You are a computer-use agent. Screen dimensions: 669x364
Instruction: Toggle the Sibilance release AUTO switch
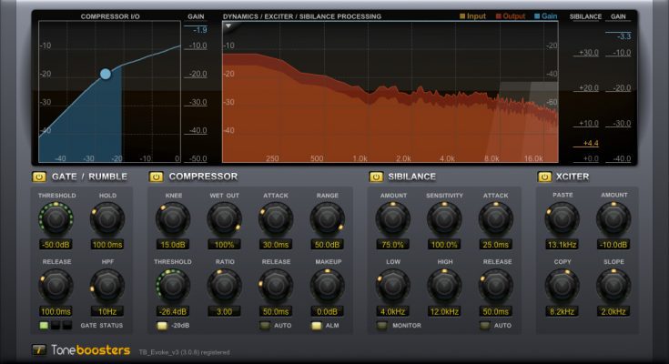[x=486, y=325]
